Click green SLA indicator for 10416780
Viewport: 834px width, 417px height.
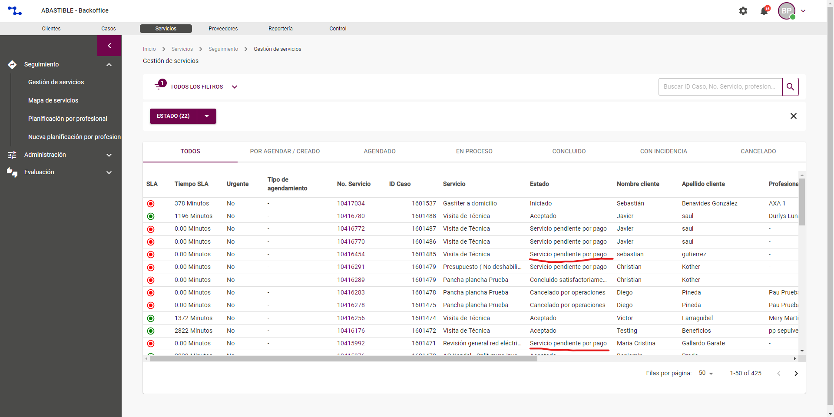[151, 216]
